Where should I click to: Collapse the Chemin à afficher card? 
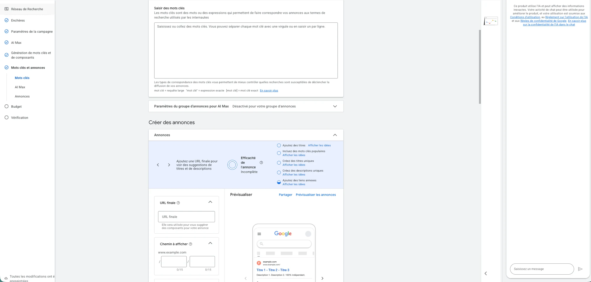[x=210, y=243]
